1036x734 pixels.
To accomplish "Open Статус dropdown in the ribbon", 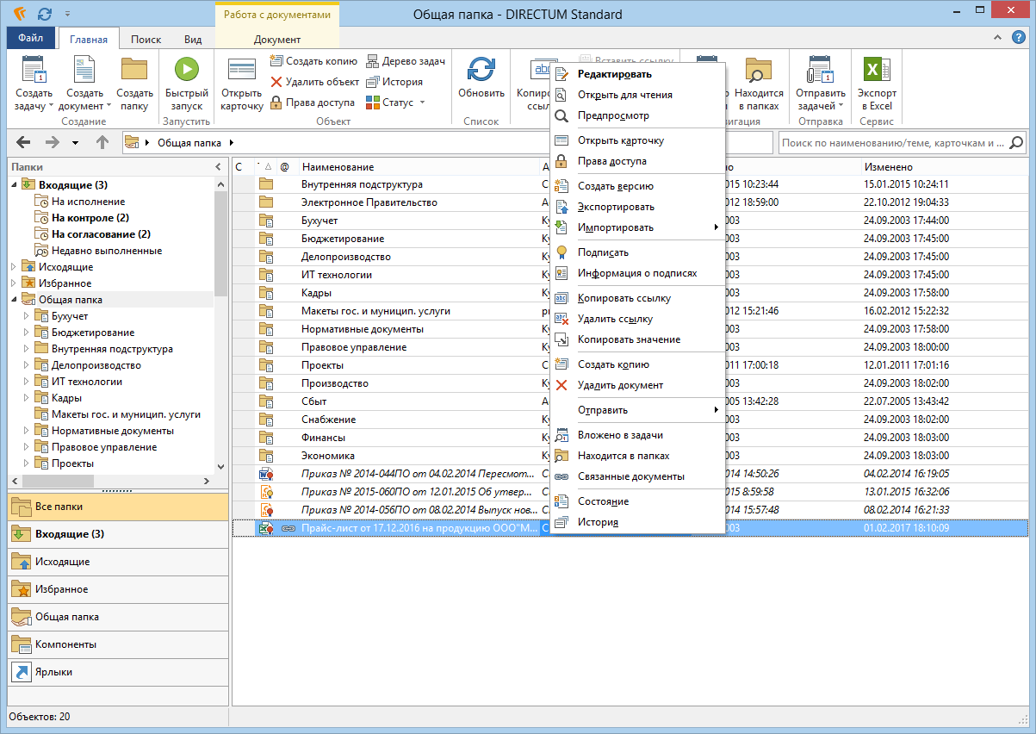I will point(395,103).
